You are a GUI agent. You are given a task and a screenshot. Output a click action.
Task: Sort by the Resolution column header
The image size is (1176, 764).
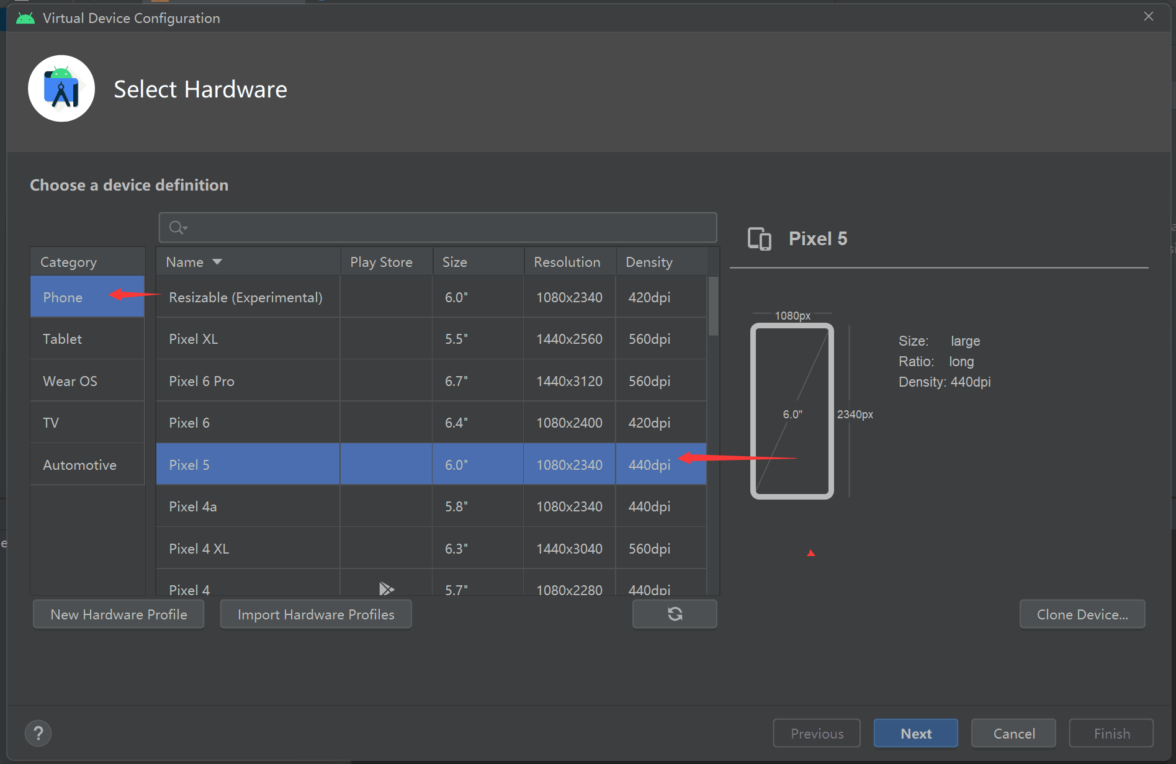coord(570,262)
